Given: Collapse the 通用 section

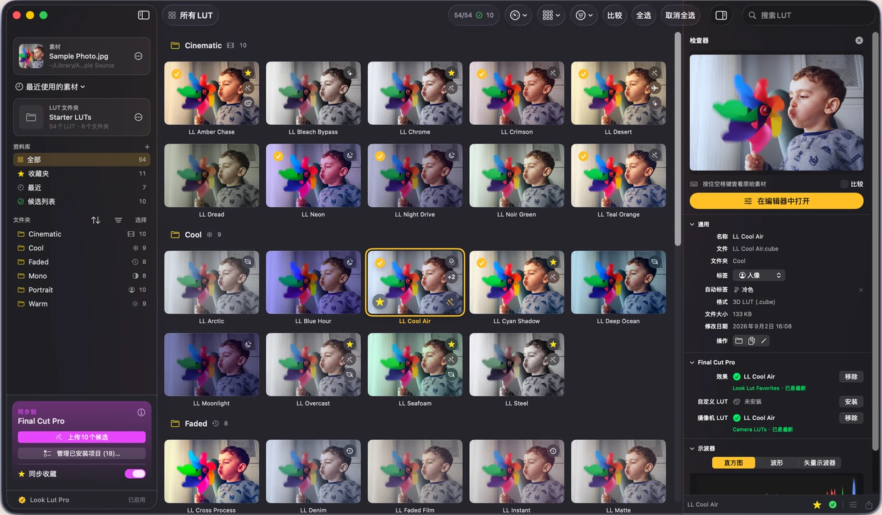Looking at the screenshot, I should coord(692,224).
